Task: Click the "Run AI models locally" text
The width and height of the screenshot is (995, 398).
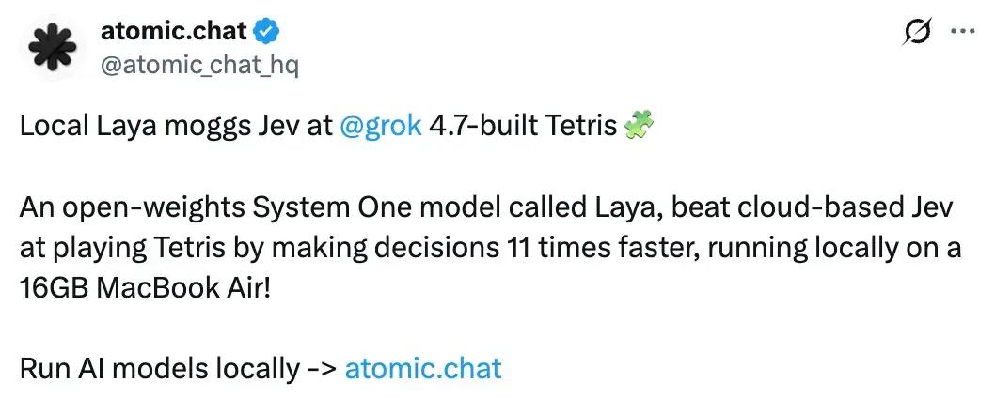Action: pyautogui.click(x=160, y=368)
